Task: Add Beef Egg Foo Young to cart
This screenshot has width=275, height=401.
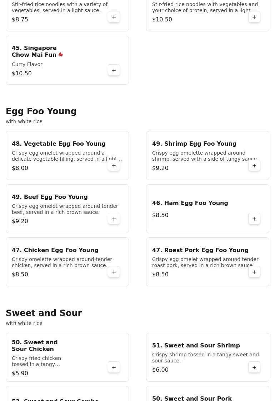Action: tap(114, 219)
